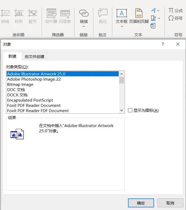Insert a Win/Loss (盈亏) sparkline
The height and width of the screenshot is (210, 186).
click(x=32, y=16)
